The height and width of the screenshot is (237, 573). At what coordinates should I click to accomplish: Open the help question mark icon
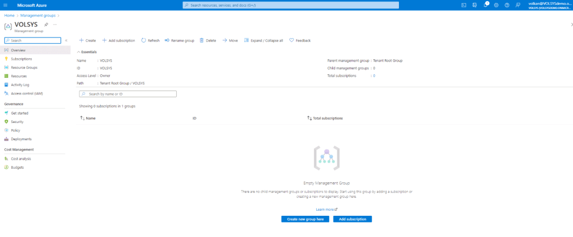tap(506, 5)
